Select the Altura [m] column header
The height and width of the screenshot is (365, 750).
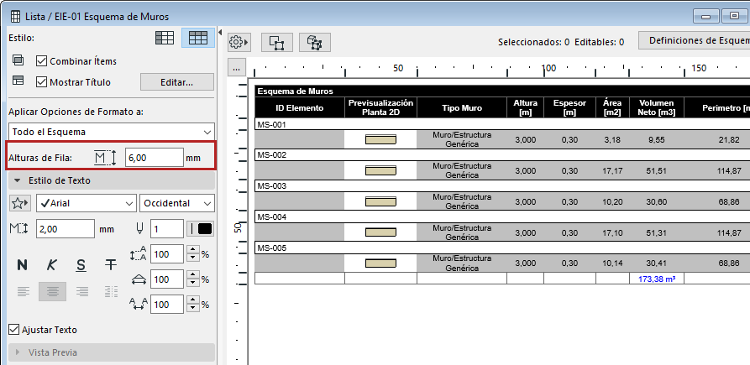(x=525, y=107)
